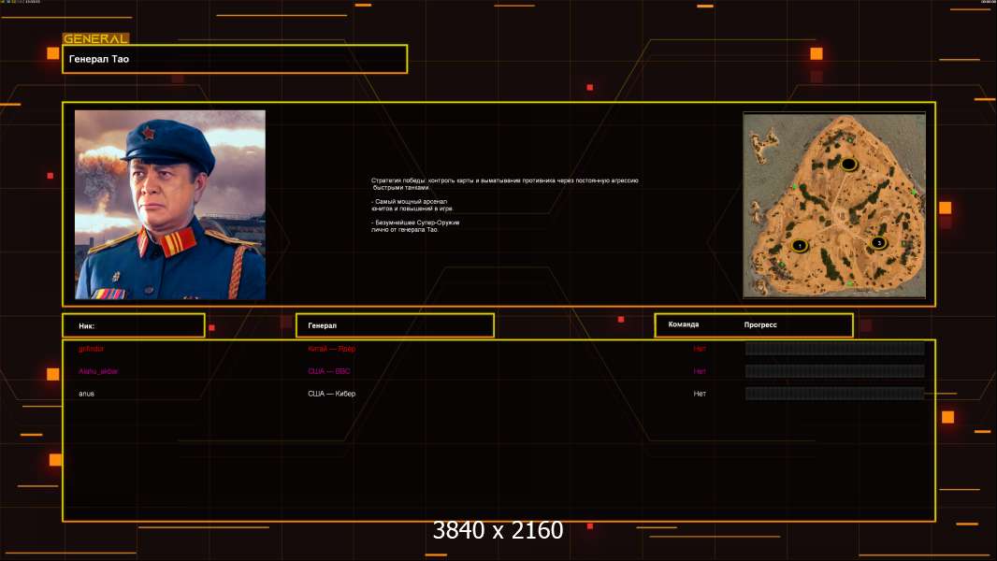Select the 'США — ВВС' general entry
Screen dimensions: 997x561
[x=328, y=371]
